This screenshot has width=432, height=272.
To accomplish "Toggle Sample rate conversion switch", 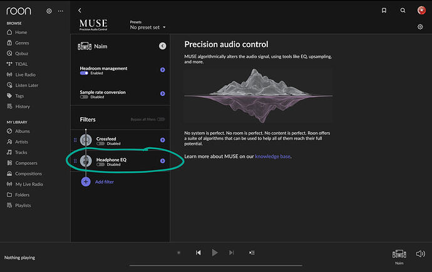I will (x=84, y=97).
